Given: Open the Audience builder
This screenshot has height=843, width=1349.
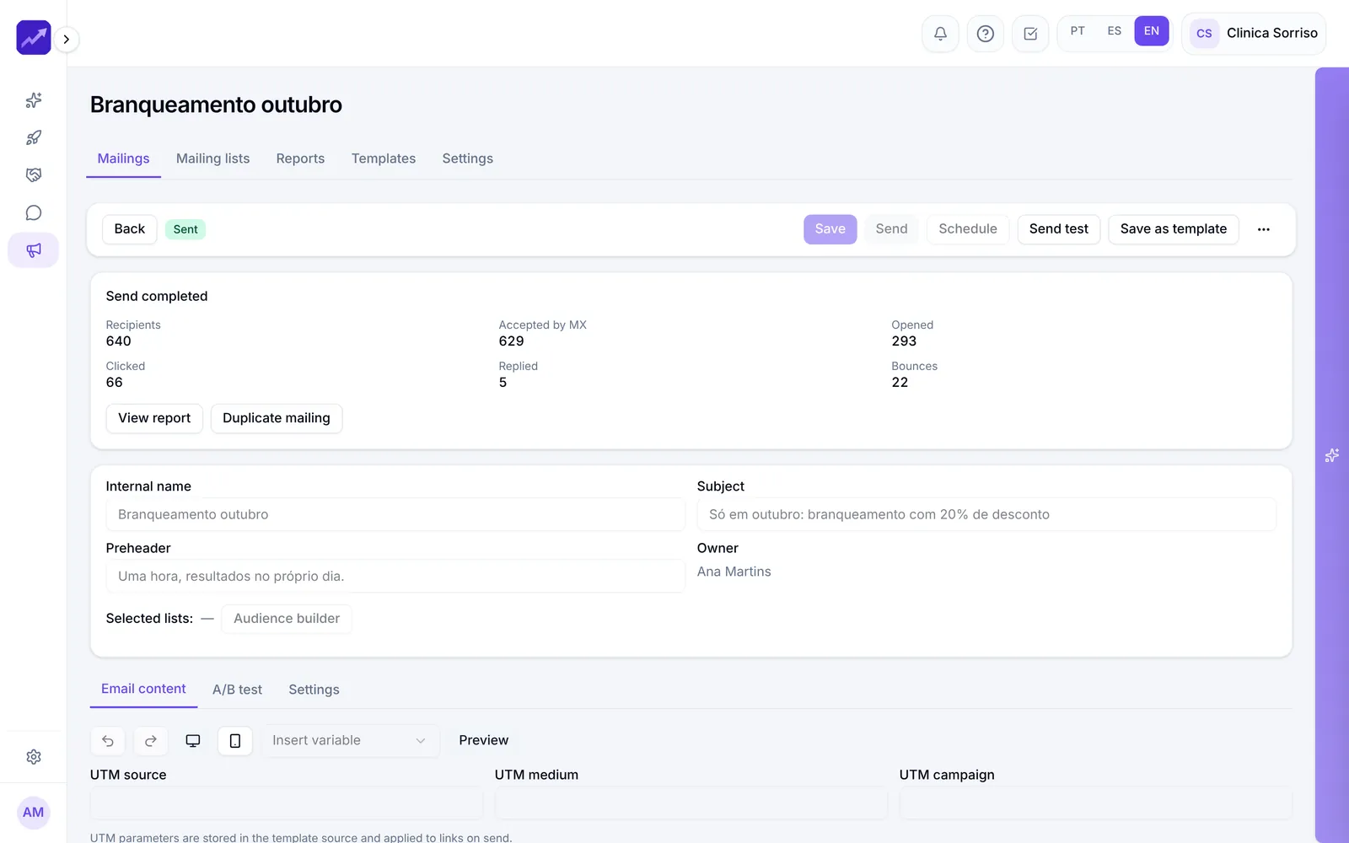Looking at the screenshot, I should point(287,619).
